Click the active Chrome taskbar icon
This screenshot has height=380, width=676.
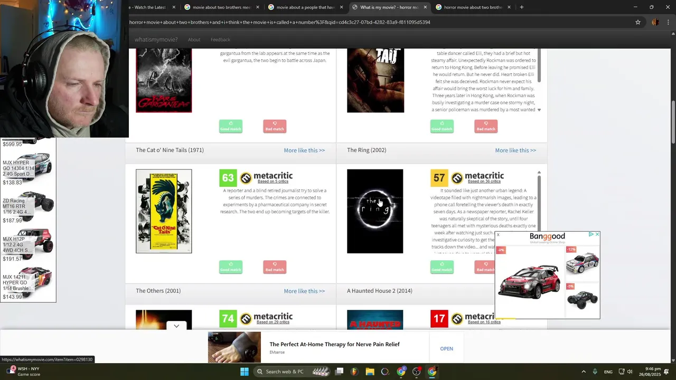[432, 372]
